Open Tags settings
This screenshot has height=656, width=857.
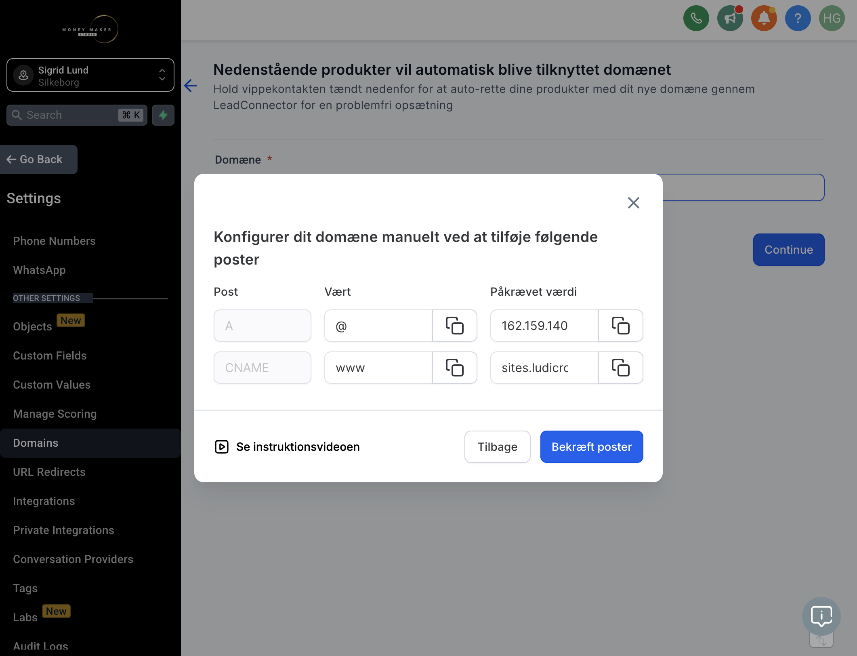point(25,588)
